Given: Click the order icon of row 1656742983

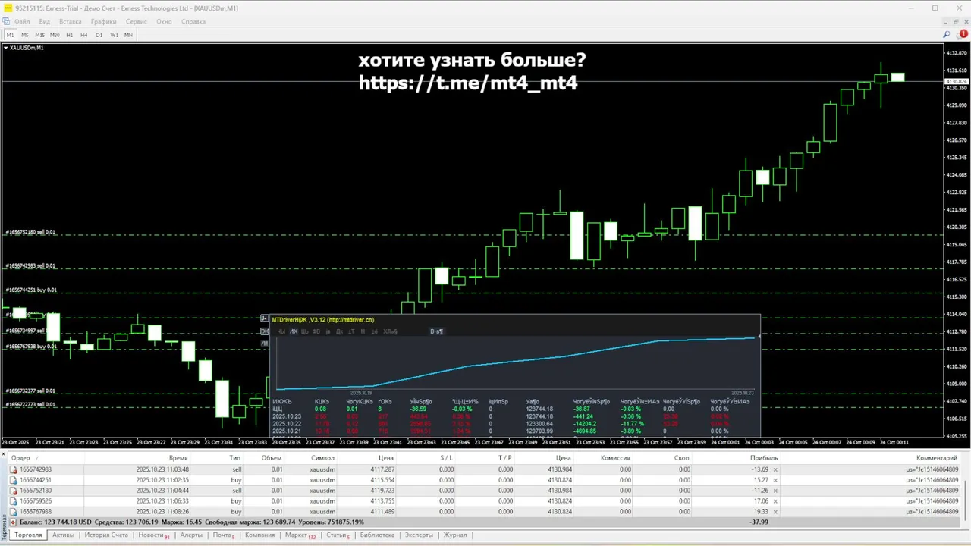Looking at the screenshot, I should pyautogui.click(x=14, y=469).
